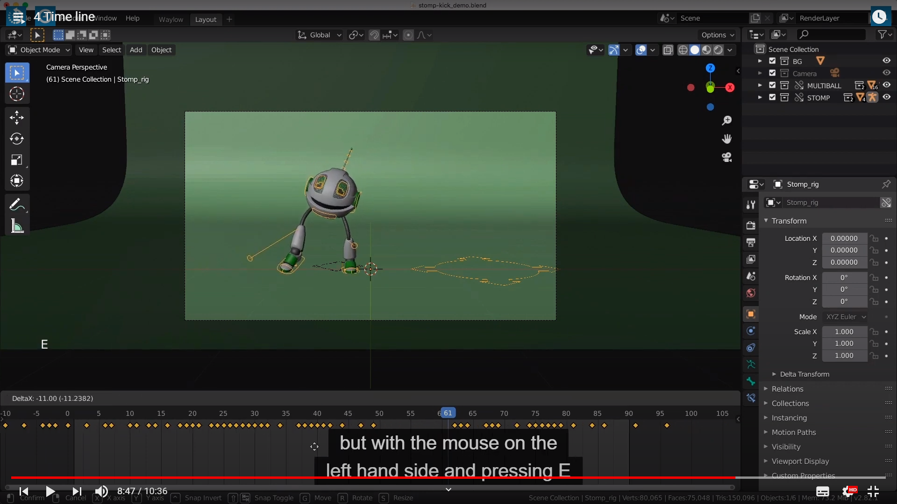
Task: Select the Scale tool in toolbar
Action: point(17,160)
